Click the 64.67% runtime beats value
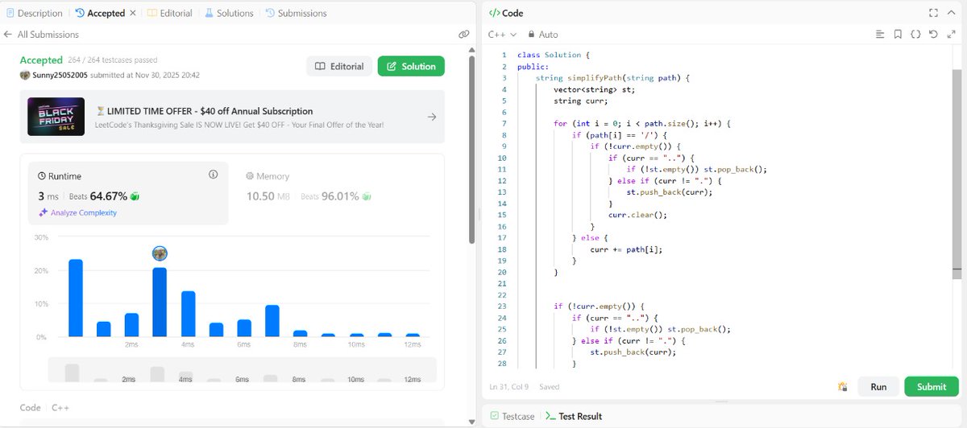 tap(108, 195)
